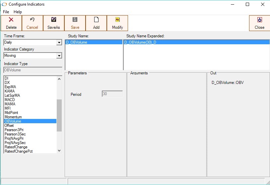Select D_OBVolume in Study Name list
Screen dimensions: 270x185
point(77,42)
